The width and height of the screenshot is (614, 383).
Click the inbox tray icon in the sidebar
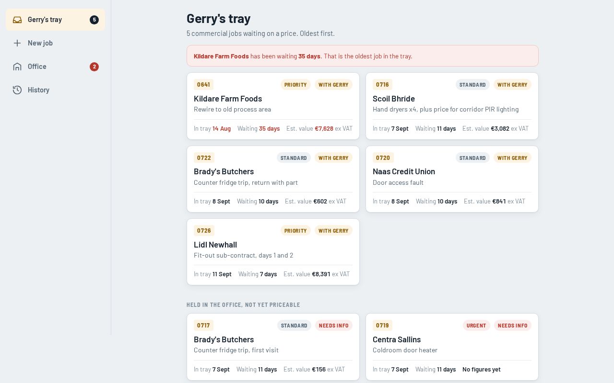coord(17,20)
